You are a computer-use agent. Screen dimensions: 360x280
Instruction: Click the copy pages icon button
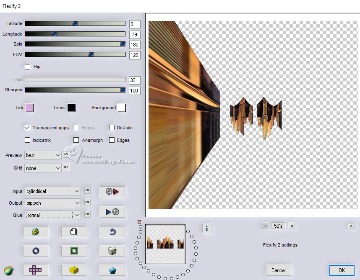tap(74, 232)
